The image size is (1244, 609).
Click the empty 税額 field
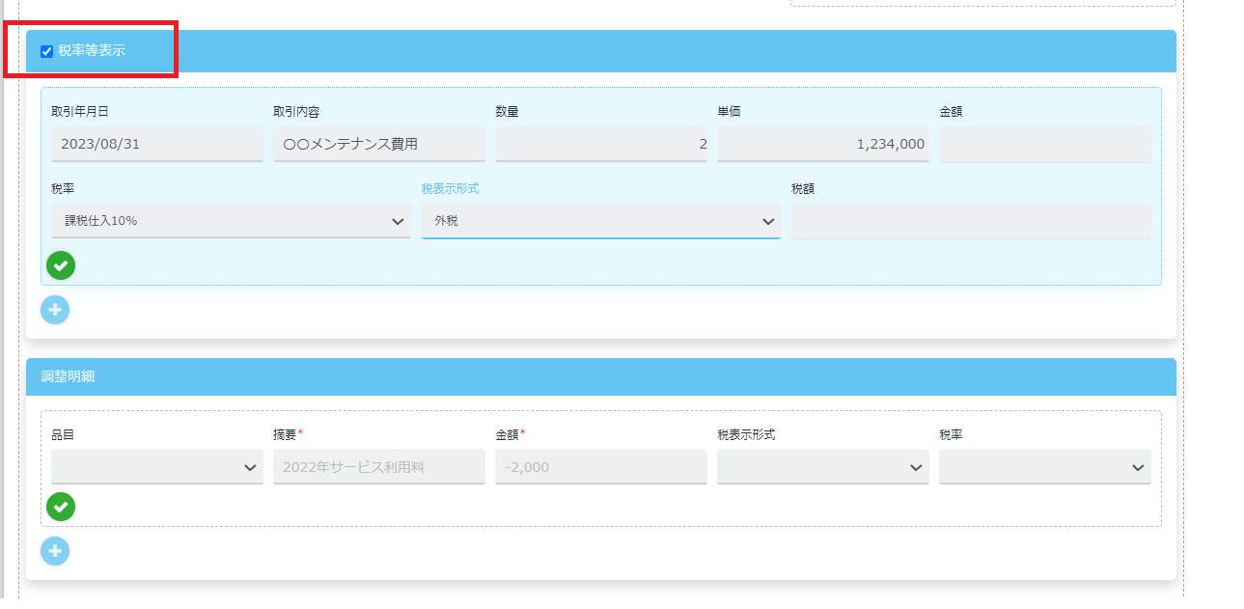click(971, 221)
